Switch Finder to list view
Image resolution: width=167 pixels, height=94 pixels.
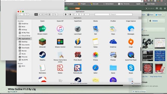click(x=39, y=14)
